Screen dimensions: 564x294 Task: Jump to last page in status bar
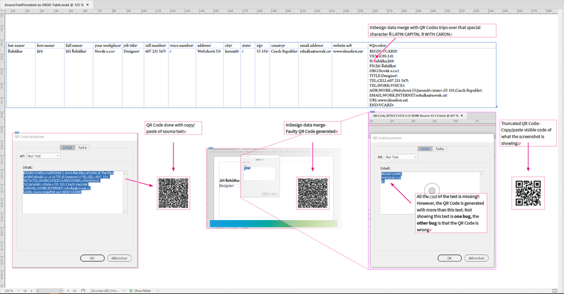click(x=75, y=291)
